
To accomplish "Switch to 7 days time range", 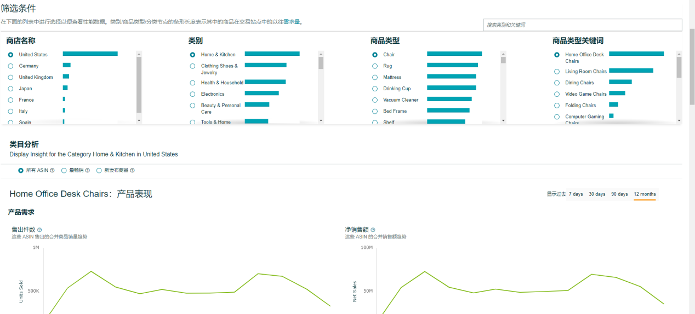I will [576, 194].
